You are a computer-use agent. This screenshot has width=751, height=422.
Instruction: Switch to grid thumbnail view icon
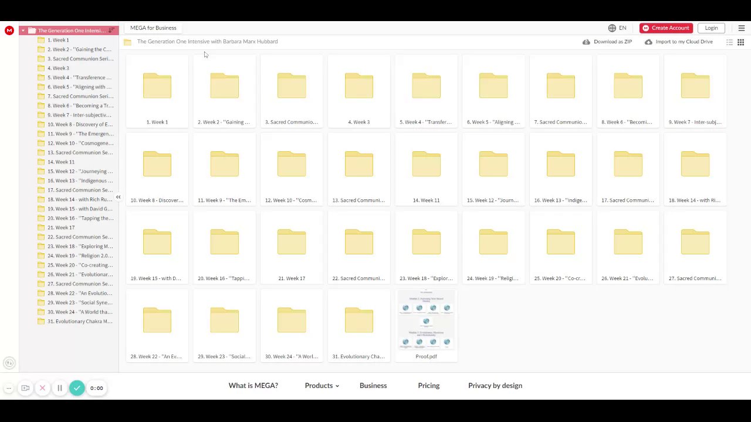(x=740, y=42)
